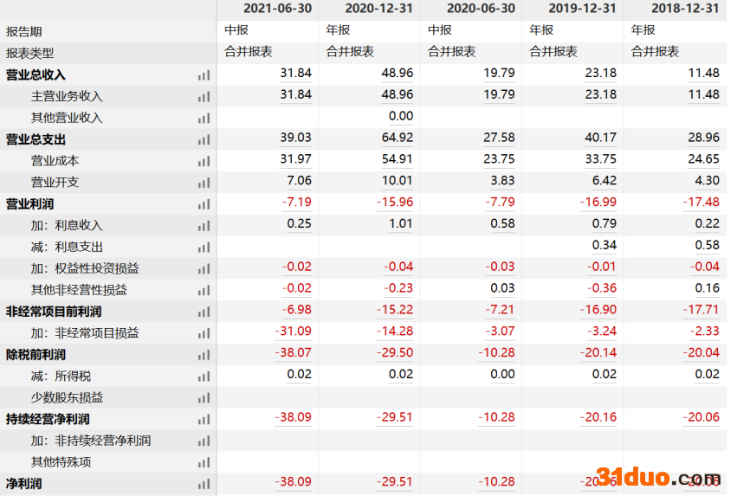The height and width of the screenshot is (496, 737).
Task: Open chart icon for 主营业务收入 row
Action: 204,97
